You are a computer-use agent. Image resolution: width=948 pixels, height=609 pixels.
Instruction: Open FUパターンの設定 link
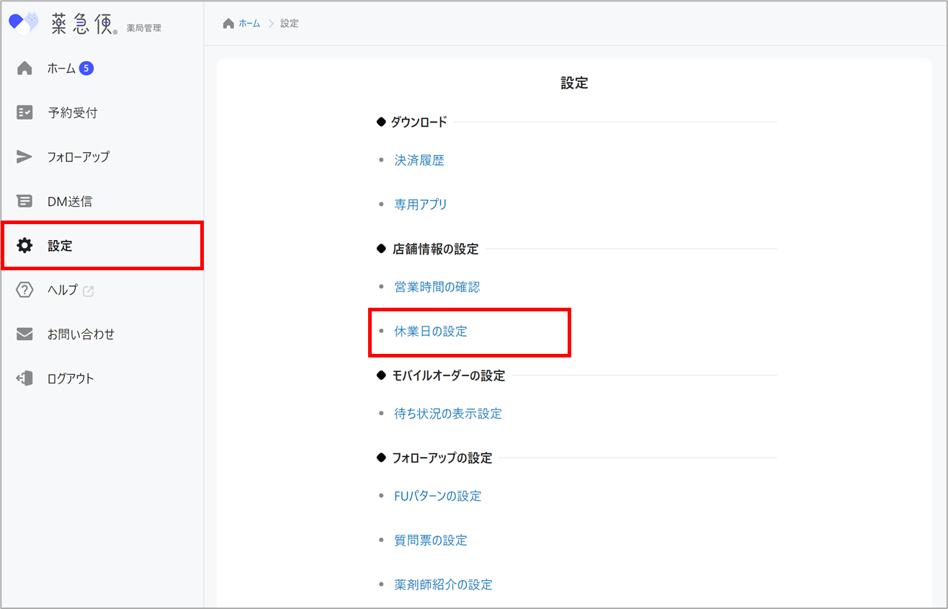437,496
